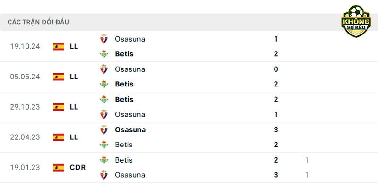Click Betis crest in the 29.10.23 match
Screen dimensions: 378x189
(104, 99)
